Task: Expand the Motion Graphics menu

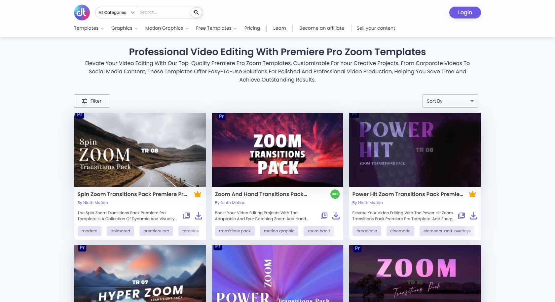Action: click(x=167, y=28)
